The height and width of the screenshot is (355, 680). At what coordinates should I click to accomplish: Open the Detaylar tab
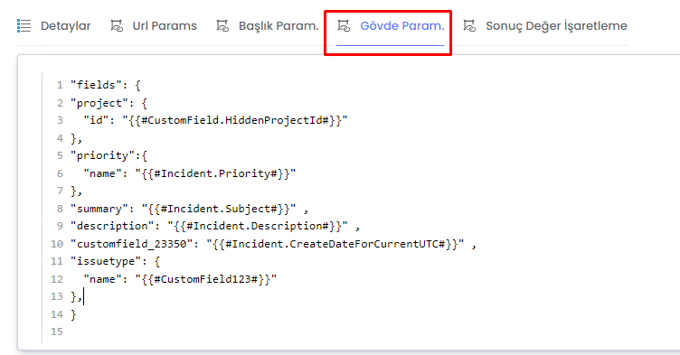coord(65,26)
